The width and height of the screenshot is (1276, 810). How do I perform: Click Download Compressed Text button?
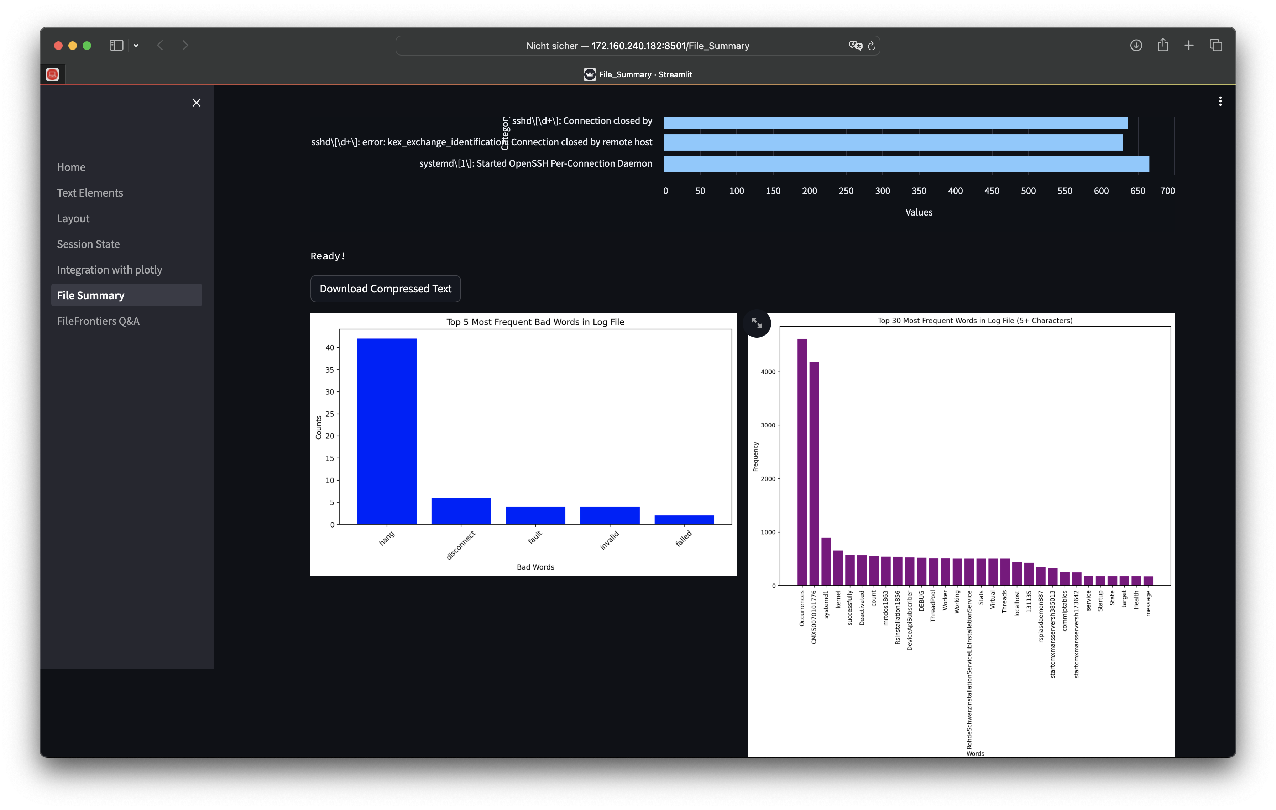385,289
